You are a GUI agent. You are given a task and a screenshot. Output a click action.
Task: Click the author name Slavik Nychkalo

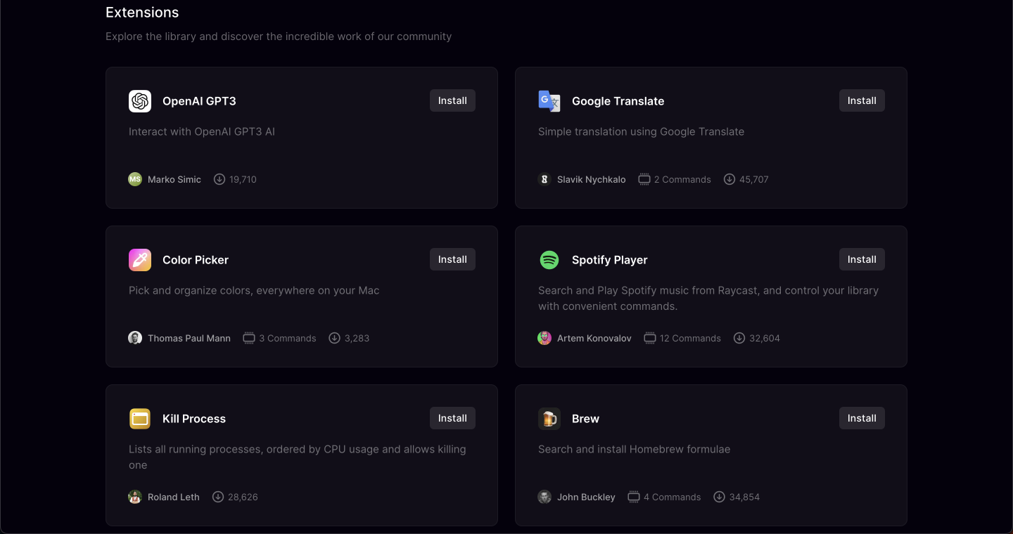591,179
